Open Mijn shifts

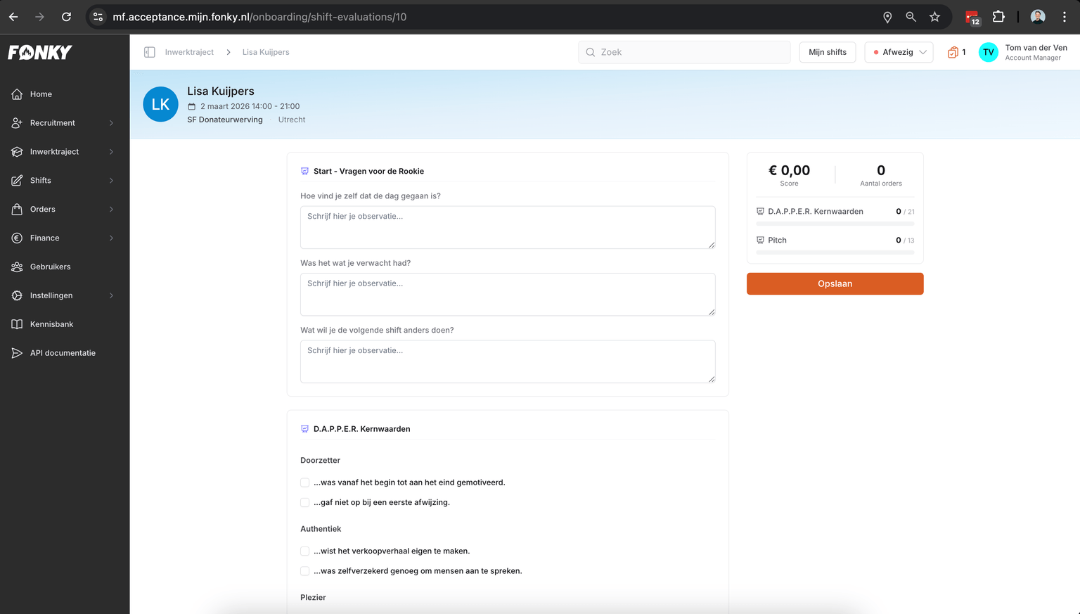coord(827,52)
